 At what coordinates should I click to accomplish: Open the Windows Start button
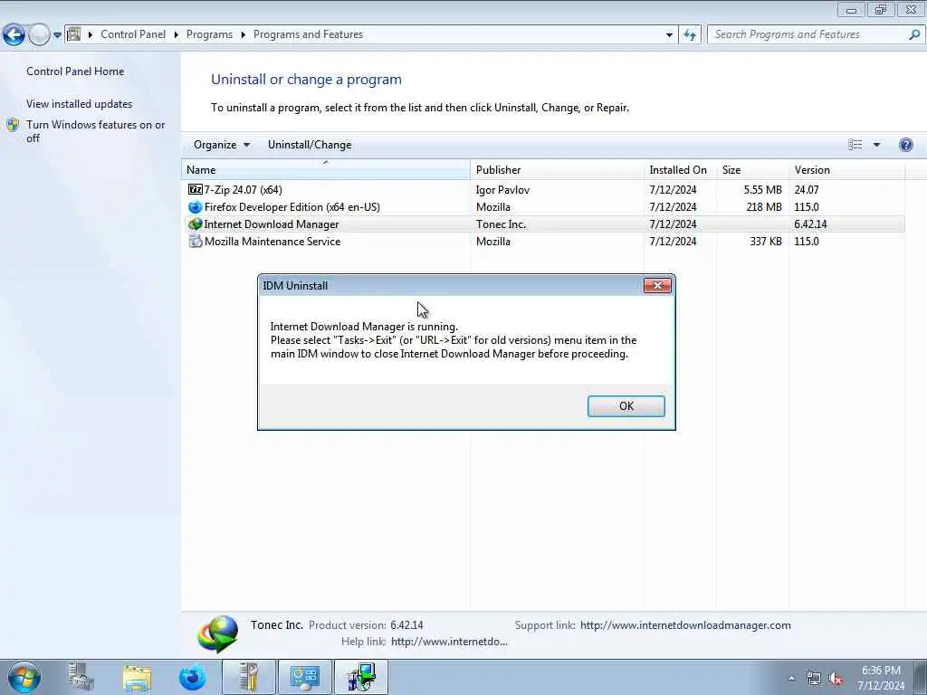(24, 677)
